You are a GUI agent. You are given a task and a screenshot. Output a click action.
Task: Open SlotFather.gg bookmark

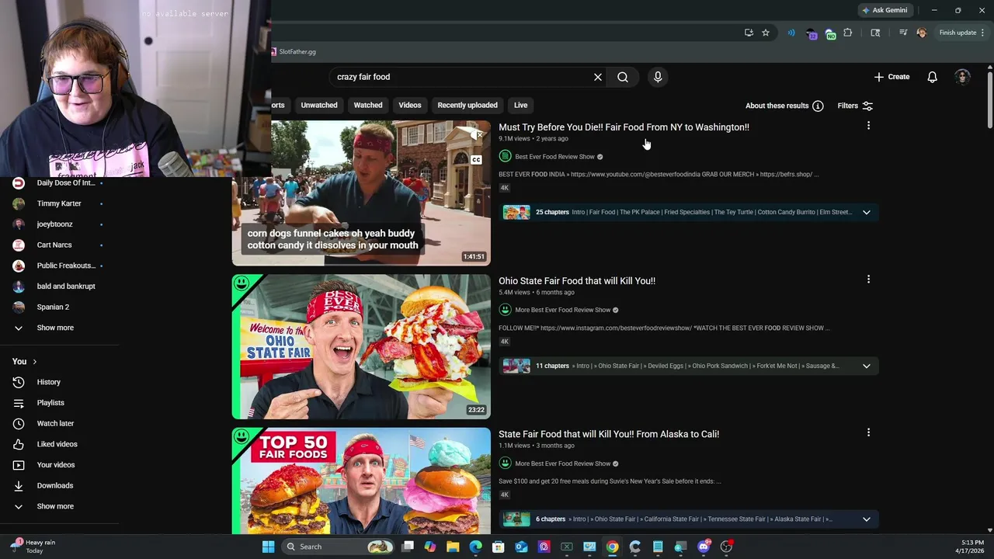point(293,52)
